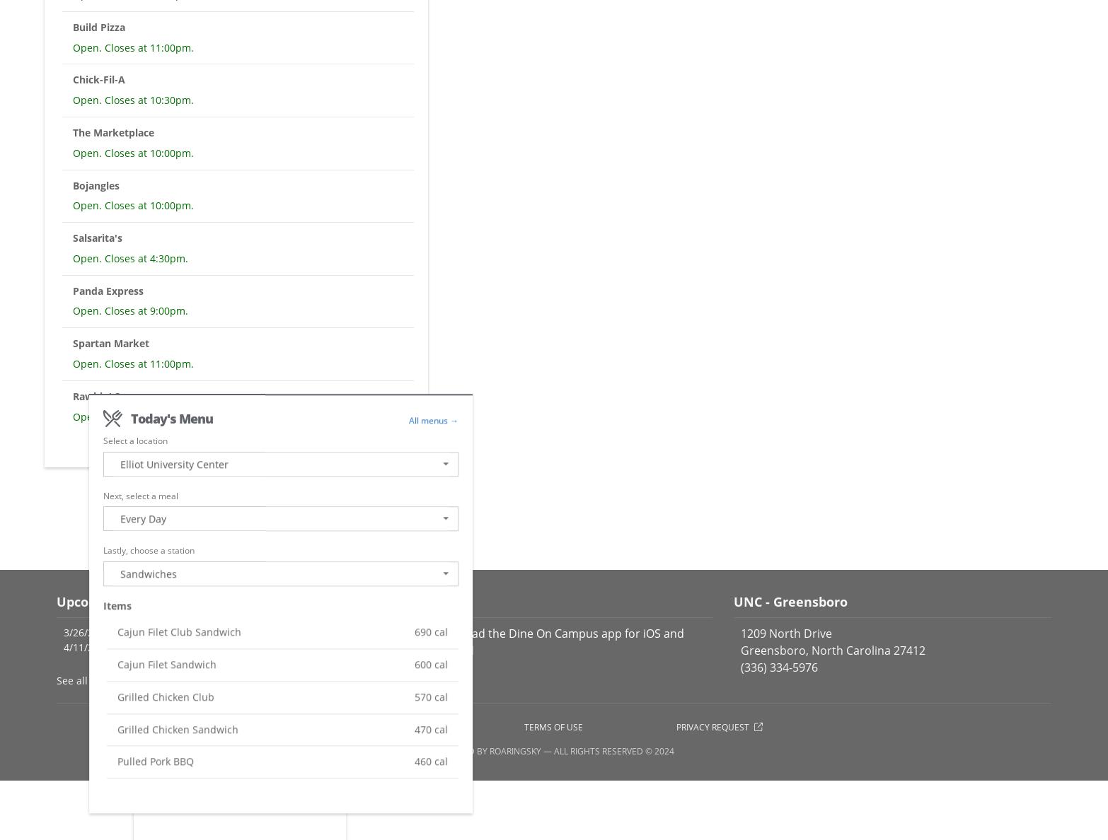This screenshot has width=1108, height=840.
Task: Follow the All menus link
Action: click(x=433, y=421)
